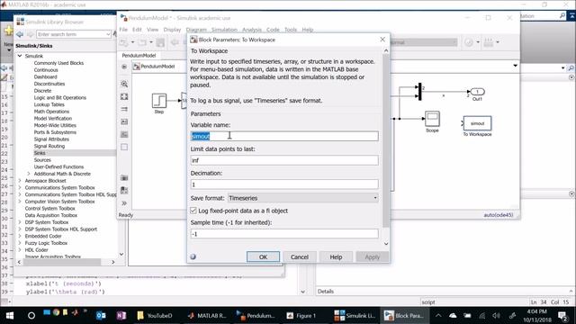The image size is (576, 324).
Task: Select Signal Routing library
Action: (x=49, y=146)
